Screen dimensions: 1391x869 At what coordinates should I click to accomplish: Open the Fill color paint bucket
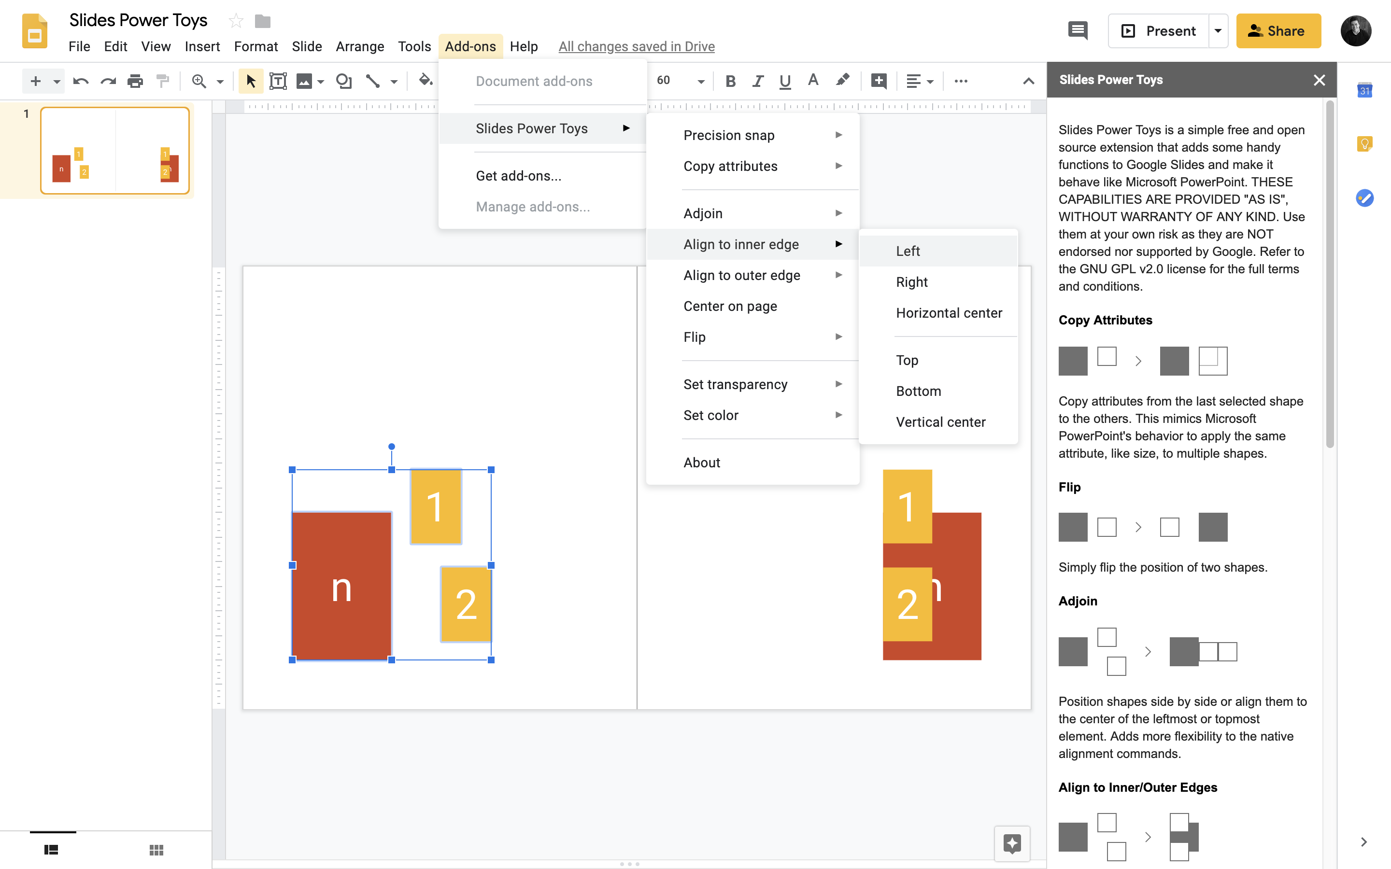425,81
